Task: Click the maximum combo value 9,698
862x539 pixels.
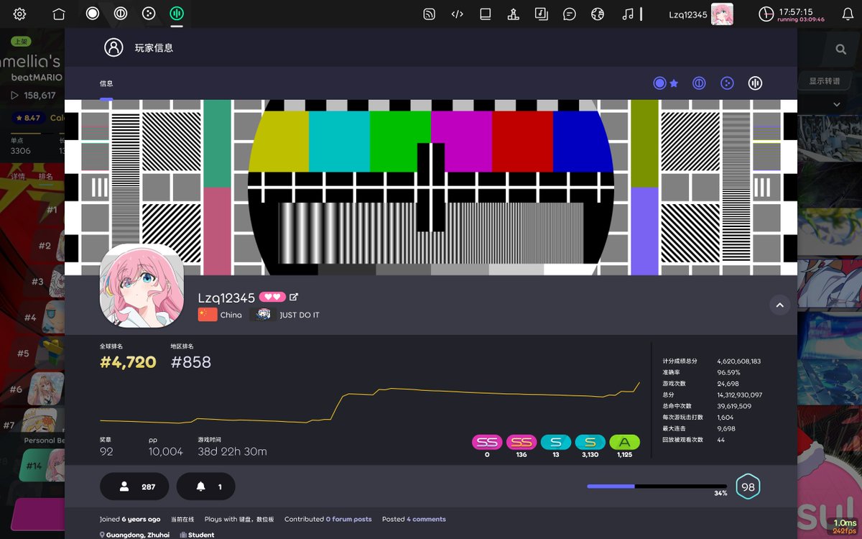Action: [x=726, y=428]
